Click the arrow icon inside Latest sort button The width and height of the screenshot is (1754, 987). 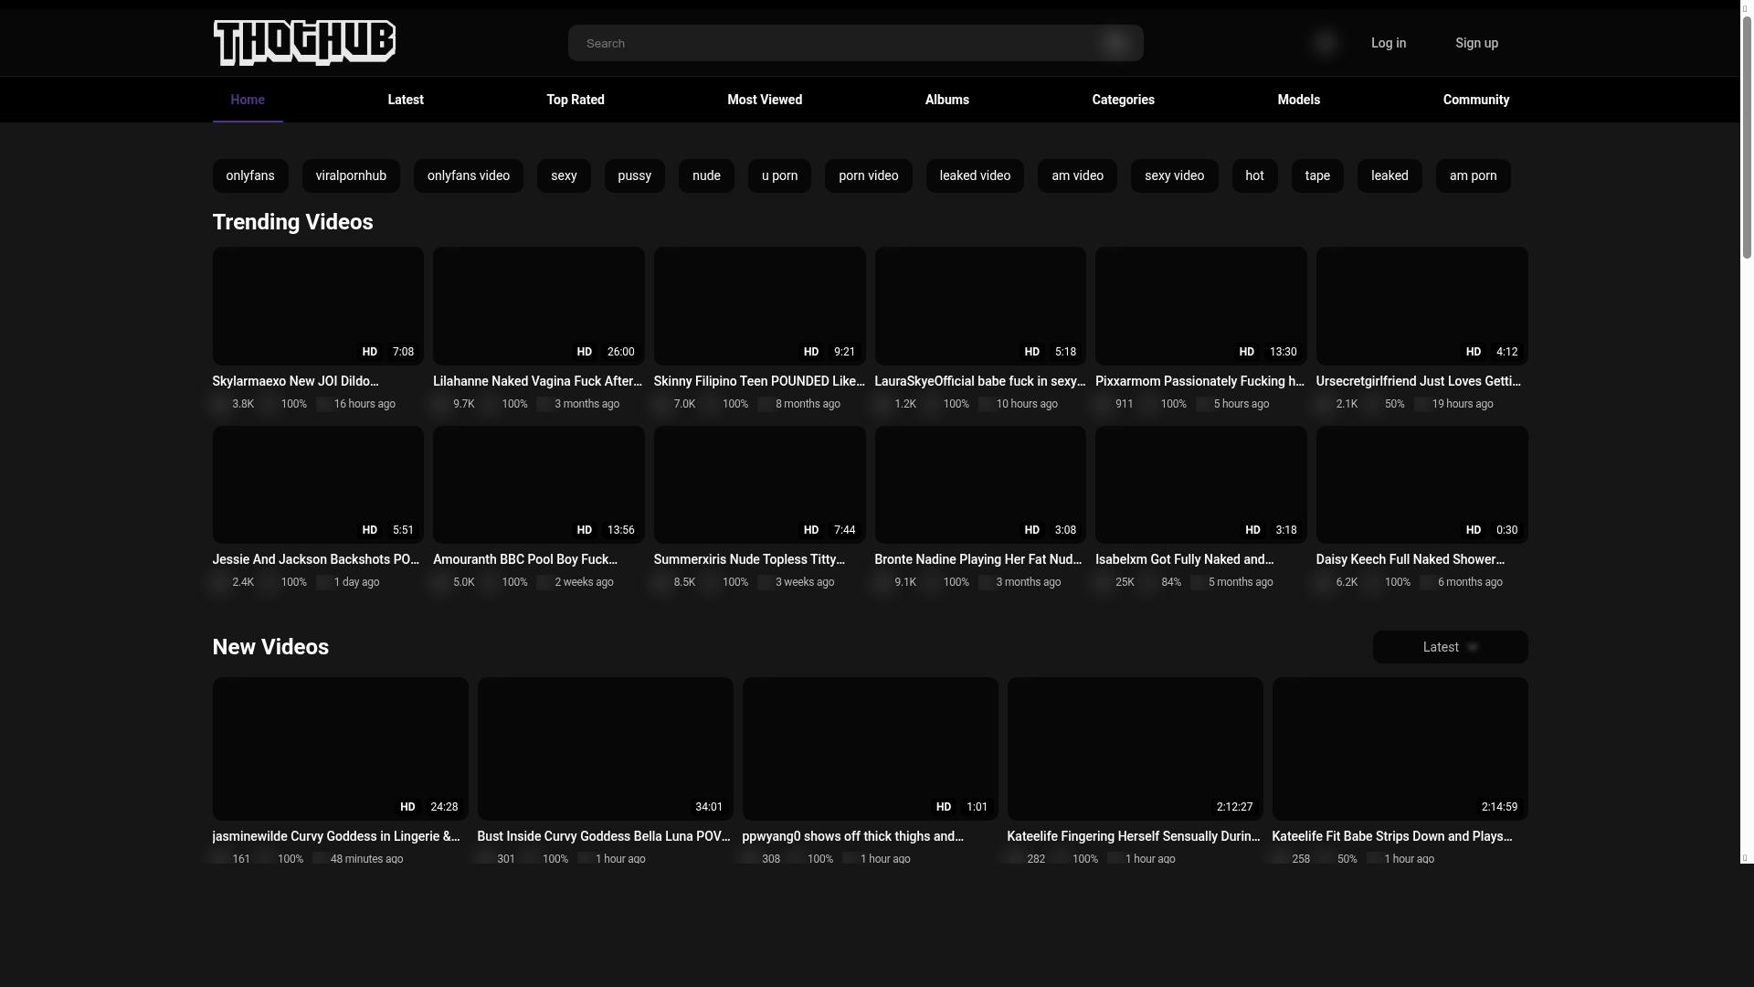(1473, 647)
